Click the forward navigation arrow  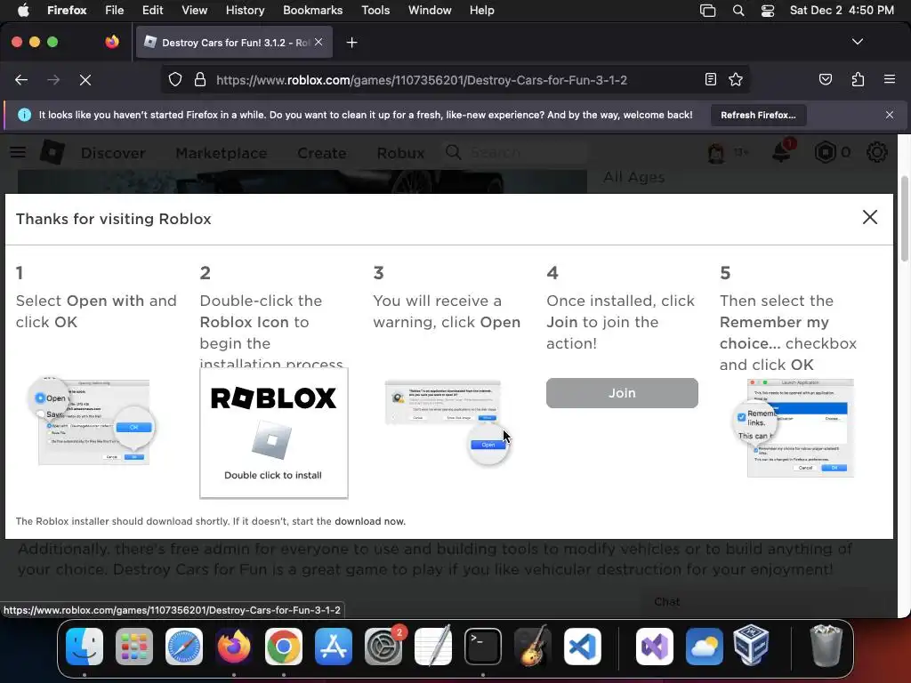(x=53, y=79)
